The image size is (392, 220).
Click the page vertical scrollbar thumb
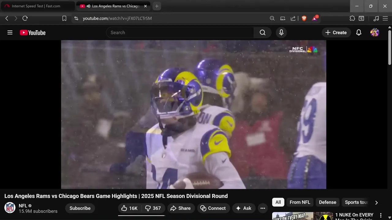click(x=390, y=47)
